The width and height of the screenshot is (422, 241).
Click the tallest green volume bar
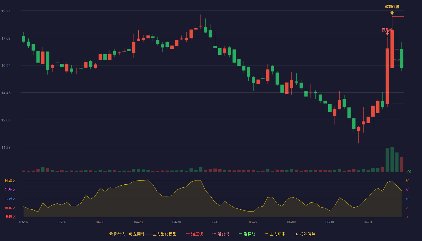coord(392,159)
